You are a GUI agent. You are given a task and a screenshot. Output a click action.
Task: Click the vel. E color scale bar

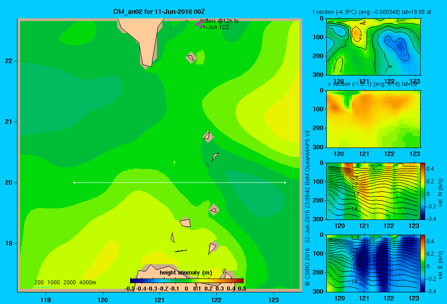[x=422, y=263]
